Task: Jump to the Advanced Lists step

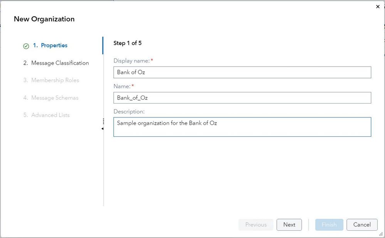Action: pyautogui.click(x=50, y=115)
